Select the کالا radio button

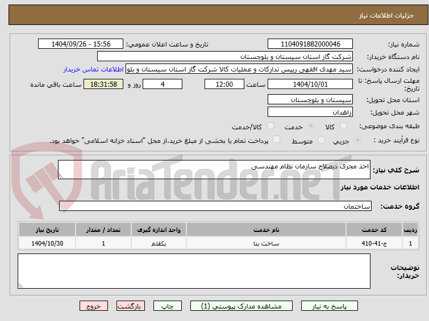(343, 126)
